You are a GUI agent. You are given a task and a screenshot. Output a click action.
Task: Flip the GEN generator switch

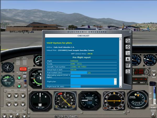(24, 116)
